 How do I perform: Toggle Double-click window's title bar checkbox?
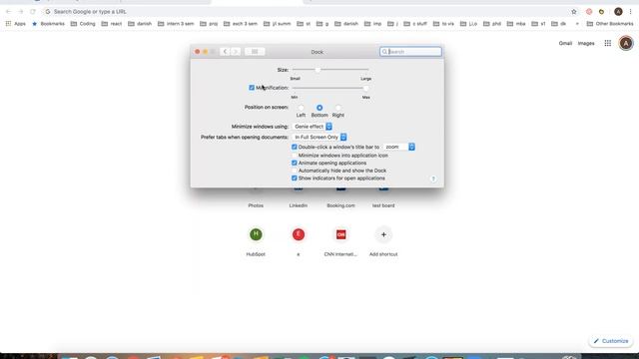click(x=295, y=147)
